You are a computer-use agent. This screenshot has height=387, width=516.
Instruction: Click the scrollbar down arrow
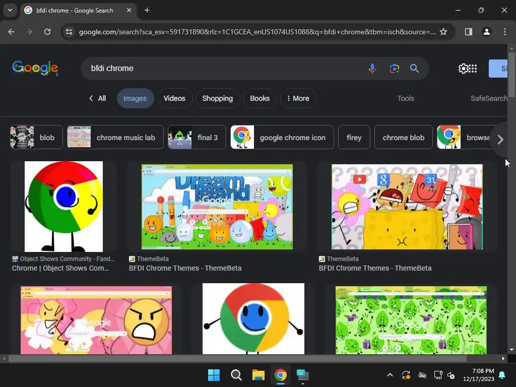(x=511, y=350)
